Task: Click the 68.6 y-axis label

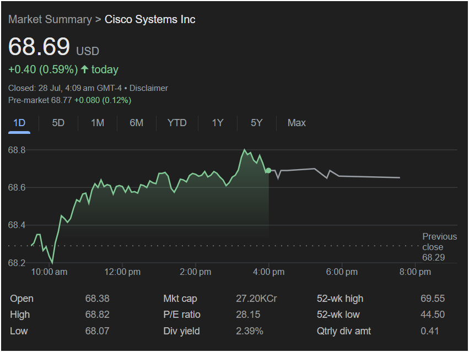Action: pyautogui.click(x=17, y=187)
